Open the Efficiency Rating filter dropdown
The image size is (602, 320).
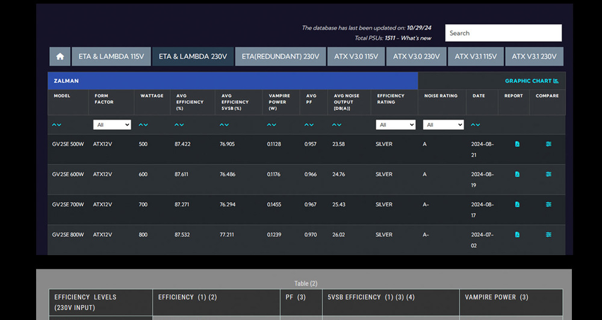point(396,125)
